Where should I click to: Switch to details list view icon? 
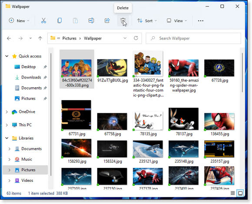[x=232, y=193]
